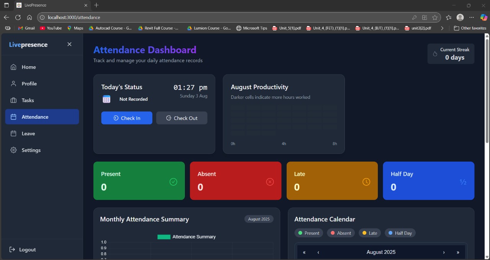Click the Check Out button

coord(182,118)
